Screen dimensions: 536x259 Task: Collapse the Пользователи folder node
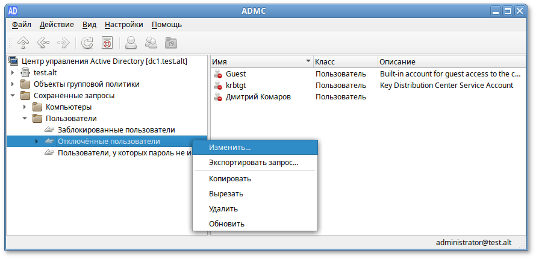[x=25, y=119]
